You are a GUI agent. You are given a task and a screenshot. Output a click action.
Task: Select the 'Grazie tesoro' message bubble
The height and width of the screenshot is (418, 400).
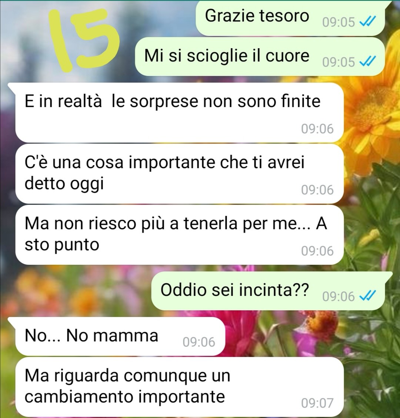click(290, 18)
